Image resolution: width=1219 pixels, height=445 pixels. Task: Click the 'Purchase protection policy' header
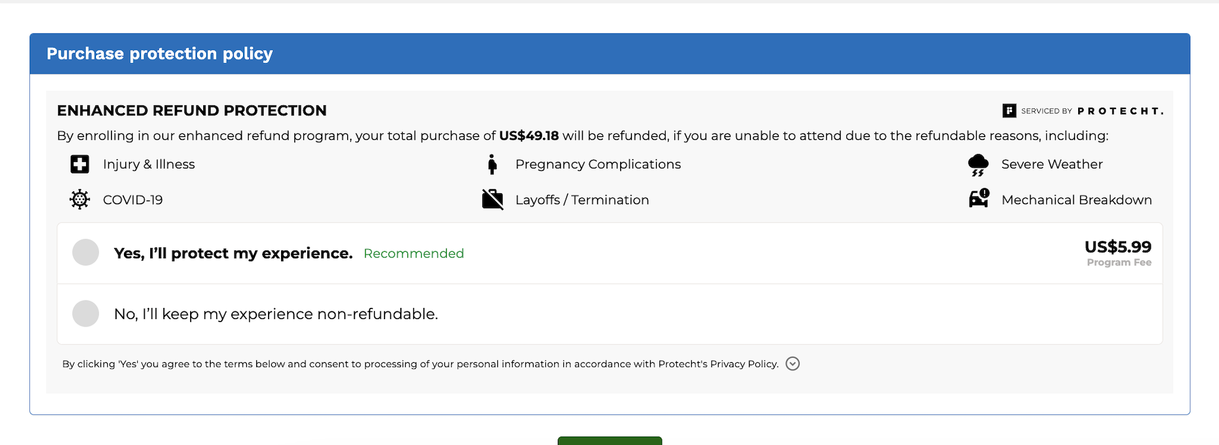[x=160, y=54]
